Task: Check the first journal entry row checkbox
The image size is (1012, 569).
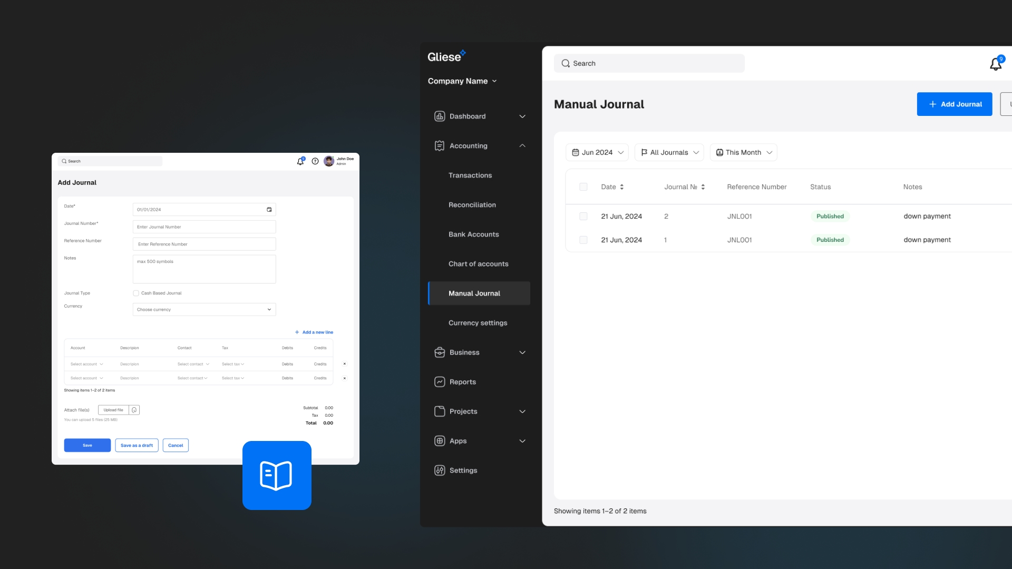Action: (x=583, y=216)
